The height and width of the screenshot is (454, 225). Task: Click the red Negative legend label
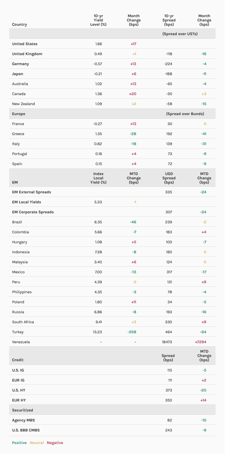(x=55, y=443)
